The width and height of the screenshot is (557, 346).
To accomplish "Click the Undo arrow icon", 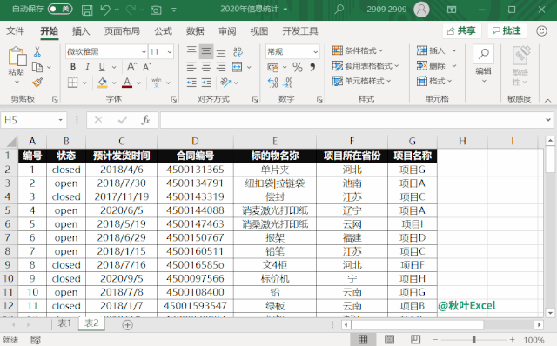I will tap(105, 10).
